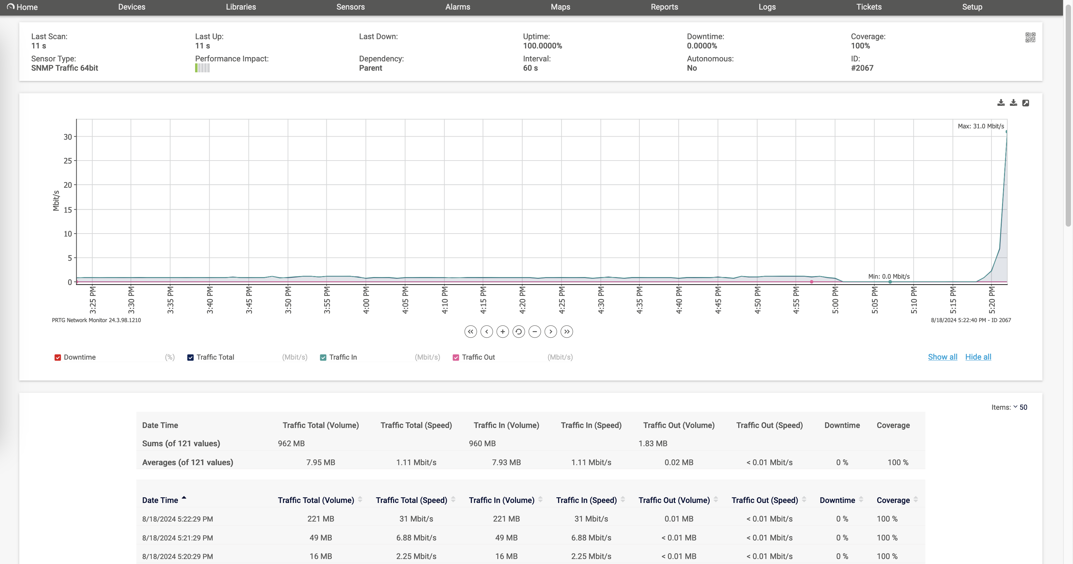Viewport: 1073px width, 564px height.
Task: Zoom in graph with plus button
Action: (x=503, y=331)
